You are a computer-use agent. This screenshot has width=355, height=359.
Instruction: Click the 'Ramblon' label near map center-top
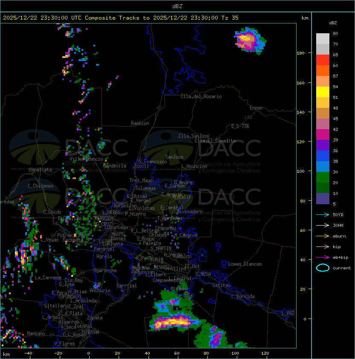140,123
